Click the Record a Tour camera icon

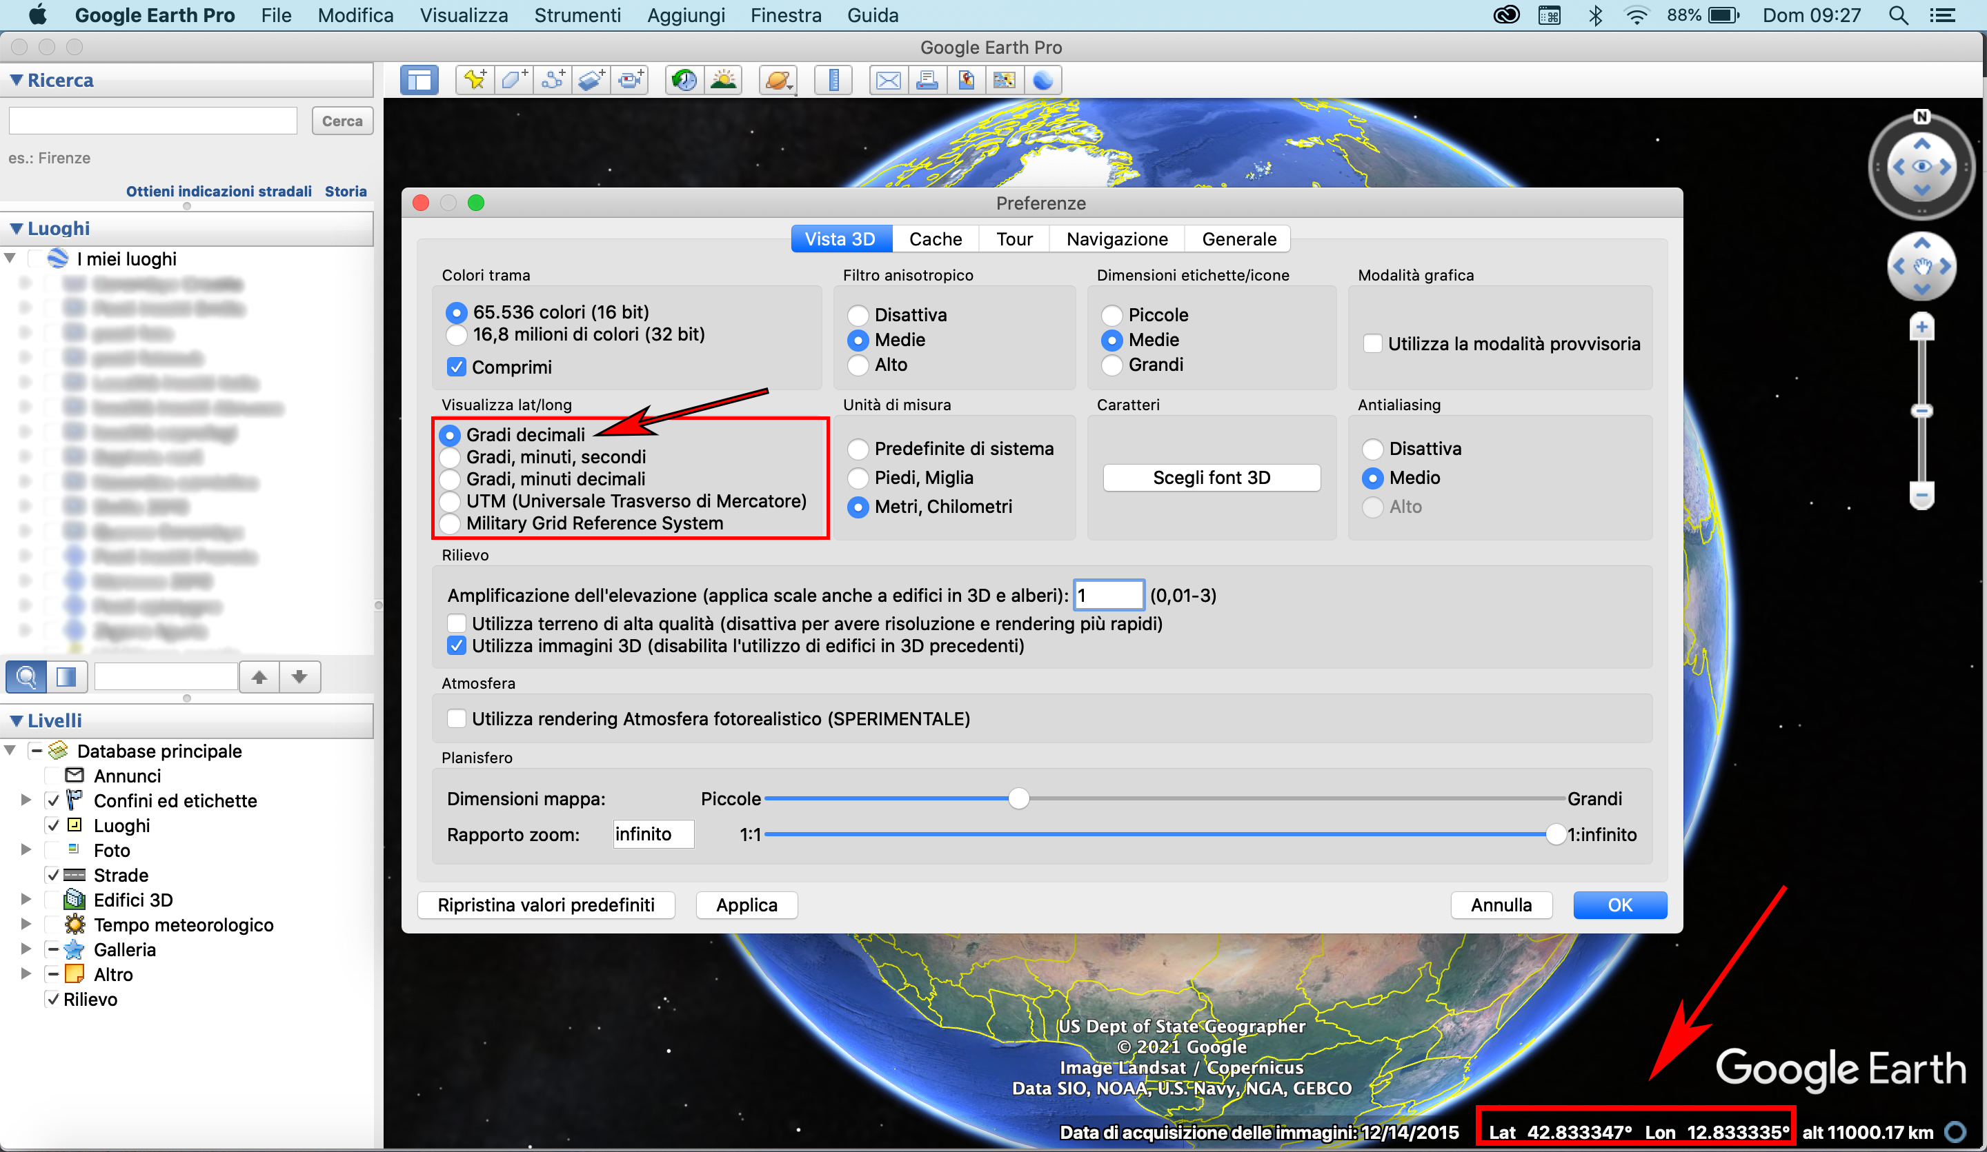click(630, 81)
